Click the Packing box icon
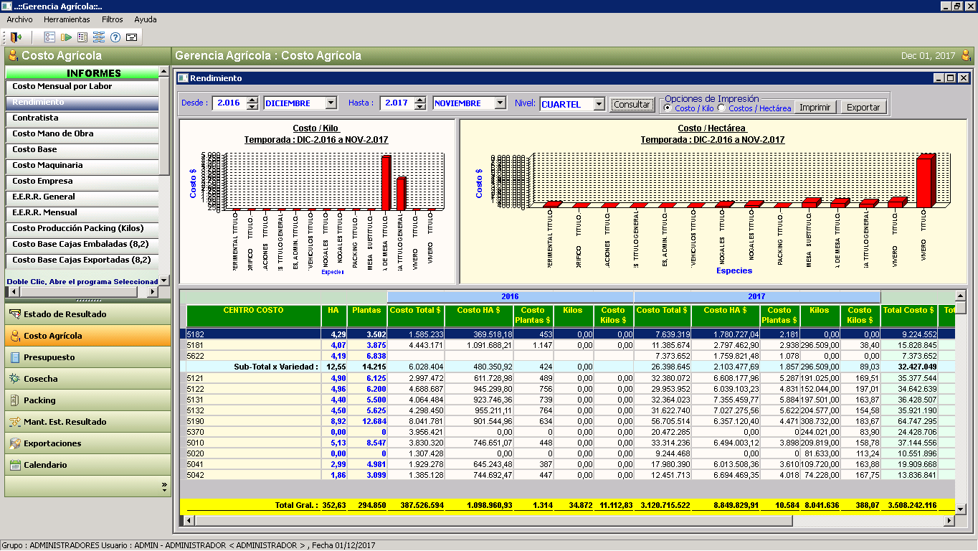 [15, 400]
